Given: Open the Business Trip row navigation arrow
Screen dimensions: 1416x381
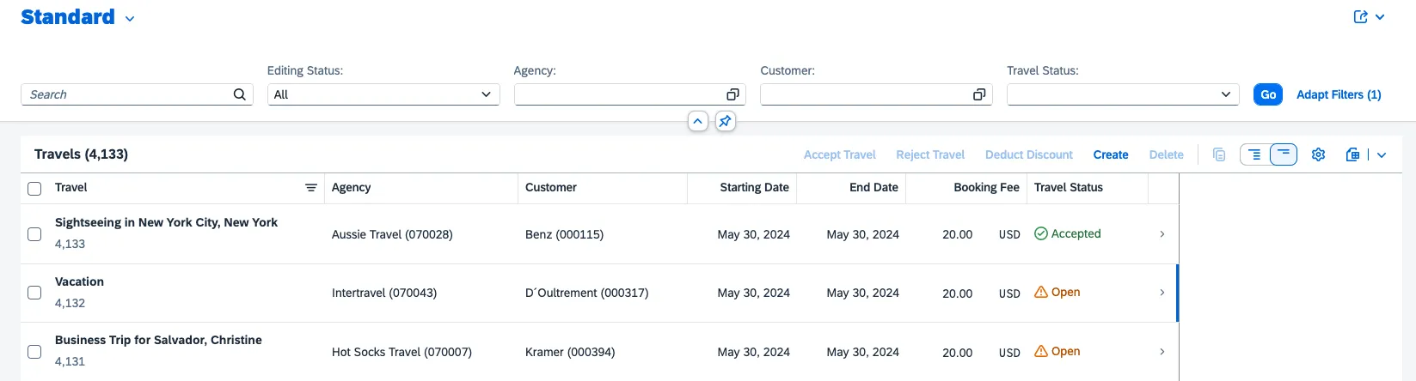Looking at the screenshot, I should [1162, 352].
